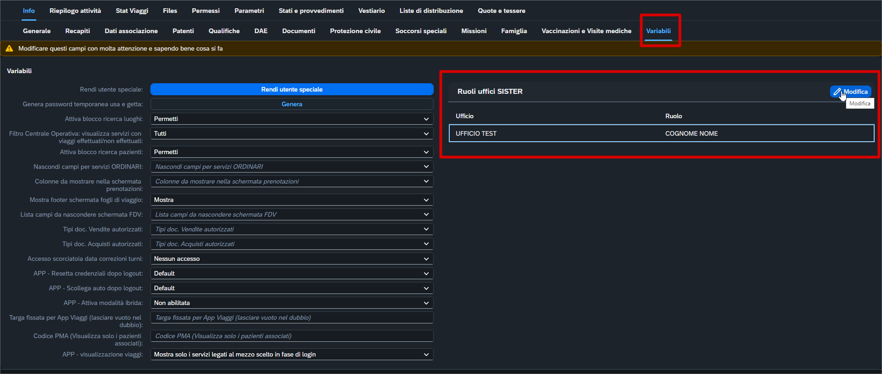Click the yellow warning triangle icon
The height and width of the screenshot is (374, 882).
coord(9,48)
